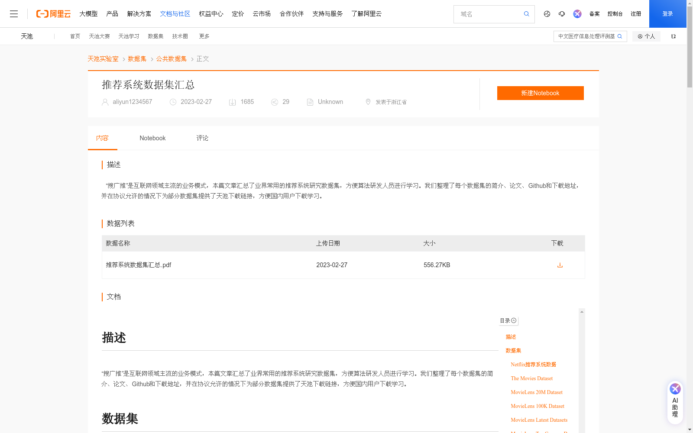Switch to the Notebook tab
693x433 pixels.
point(152,138)
